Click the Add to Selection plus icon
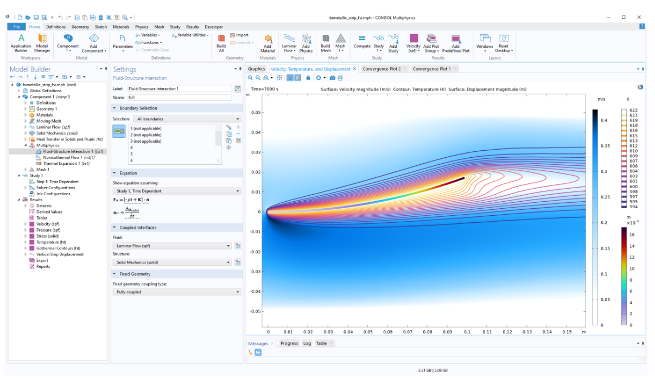655x379 pixels. click(238, 127)
